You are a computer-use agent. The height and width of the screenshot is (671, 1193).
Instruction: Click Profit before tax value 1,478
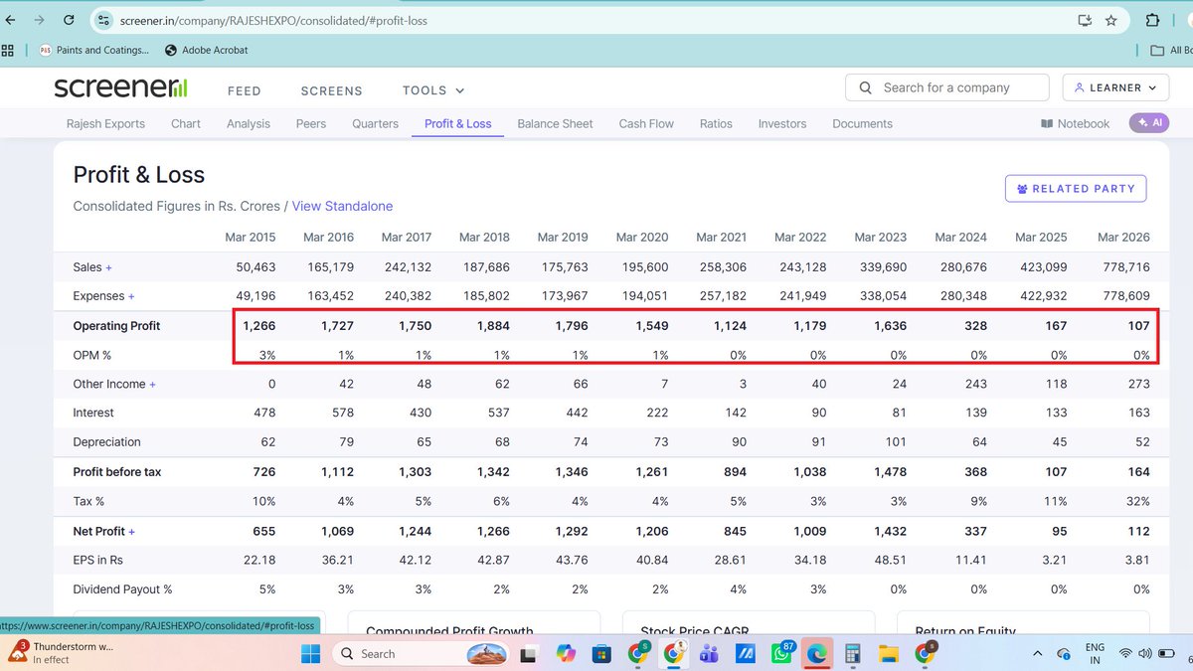[x=890, y=472]
